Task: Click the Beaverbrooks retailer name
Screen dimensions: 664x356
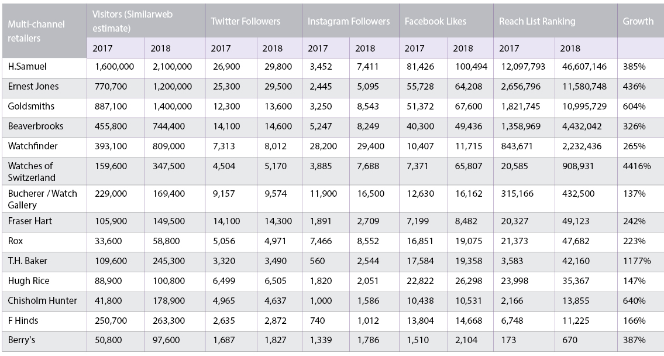Action: click(36, 126)
